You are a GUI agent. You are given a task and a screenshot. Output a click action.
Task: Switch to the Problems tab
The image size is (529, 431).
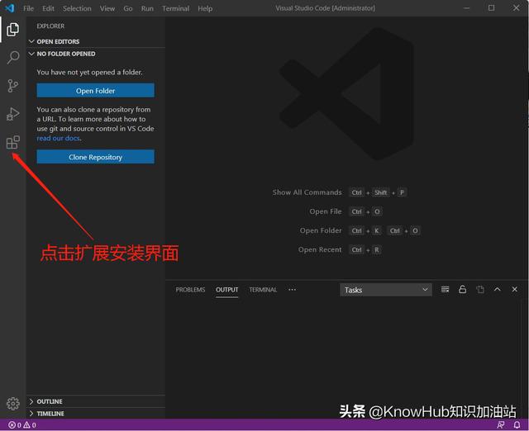click(190, 290)
